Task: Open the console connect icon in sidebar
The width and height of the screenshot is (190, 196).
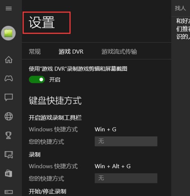Action: click(x=8, y=192)
